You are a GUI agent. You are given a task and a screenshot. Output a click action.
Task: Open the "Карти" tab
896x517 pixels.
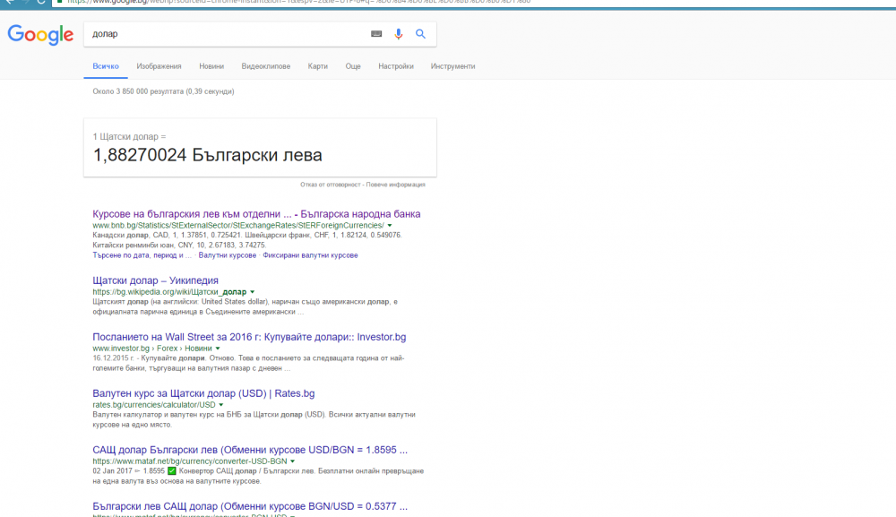click(x=318, y=66)
